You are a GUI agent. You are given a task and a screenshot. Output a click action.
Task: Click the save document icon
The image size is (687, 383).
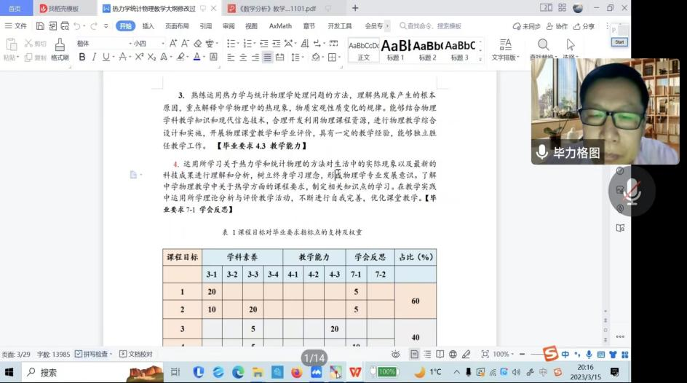40,25
